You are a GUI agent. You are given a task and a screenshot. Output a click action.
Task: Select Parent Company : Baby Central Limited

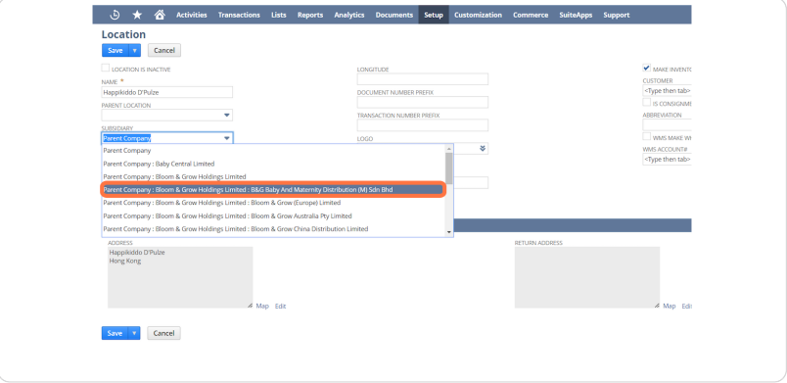[273, 164]
